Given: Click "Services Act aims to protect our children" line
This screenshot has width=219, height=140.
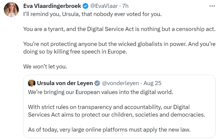Looking at the screenshot, I should coord(116,114).
